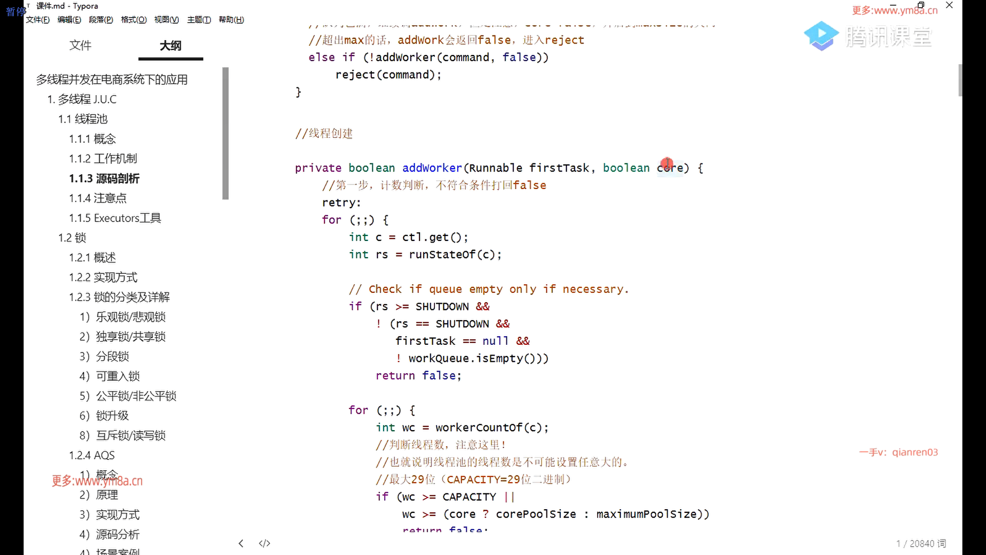986x555 pixels.
Task: Open outline item 乐观锁/悲观锁
Action: [x=130, y=317]
